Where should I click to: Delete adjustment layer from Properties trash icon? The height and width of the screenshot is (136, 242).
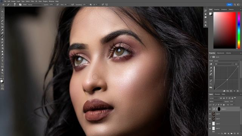pos(238,91)
